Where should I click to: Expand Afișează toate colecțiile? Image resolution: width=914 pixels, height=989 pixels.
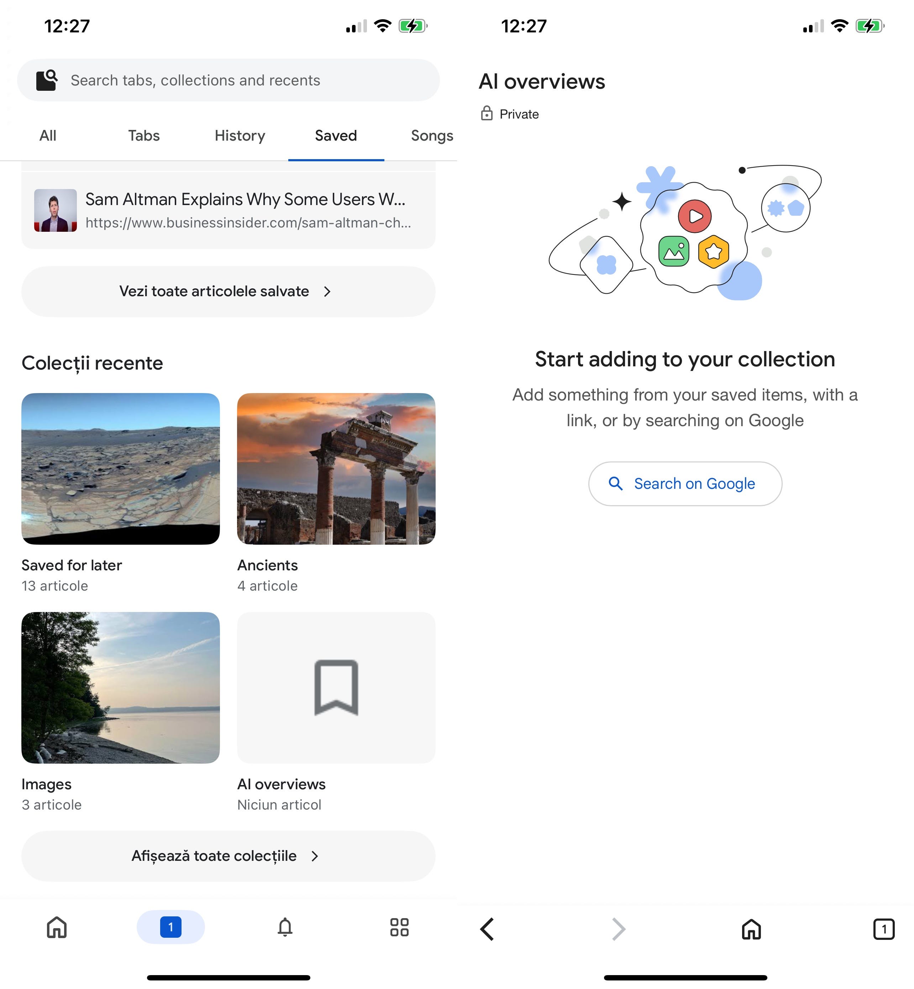[x=228, y=856]
